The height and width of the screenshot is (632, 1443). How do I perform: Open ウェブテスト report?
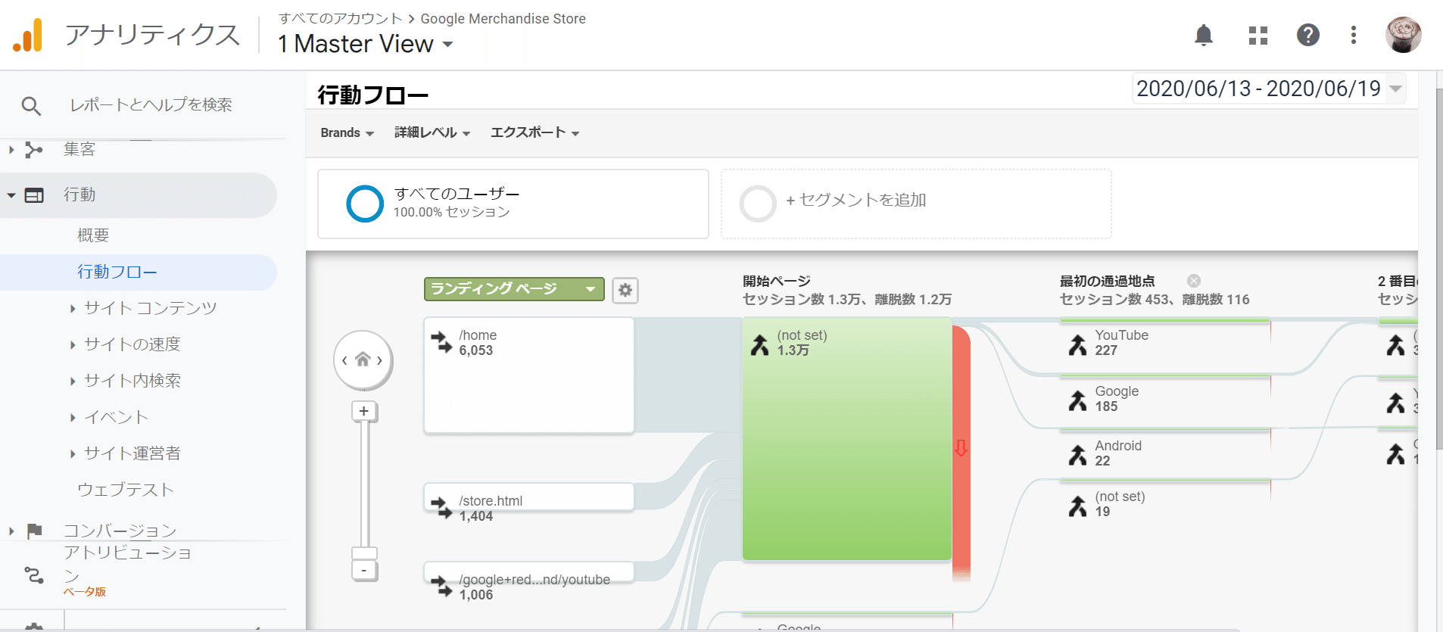(x=126, y=490)
